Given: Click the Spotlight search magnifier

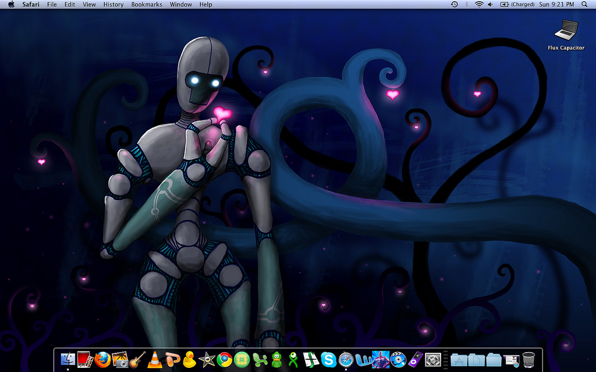Looking at the screenshot, I should (x=584, y=5).
